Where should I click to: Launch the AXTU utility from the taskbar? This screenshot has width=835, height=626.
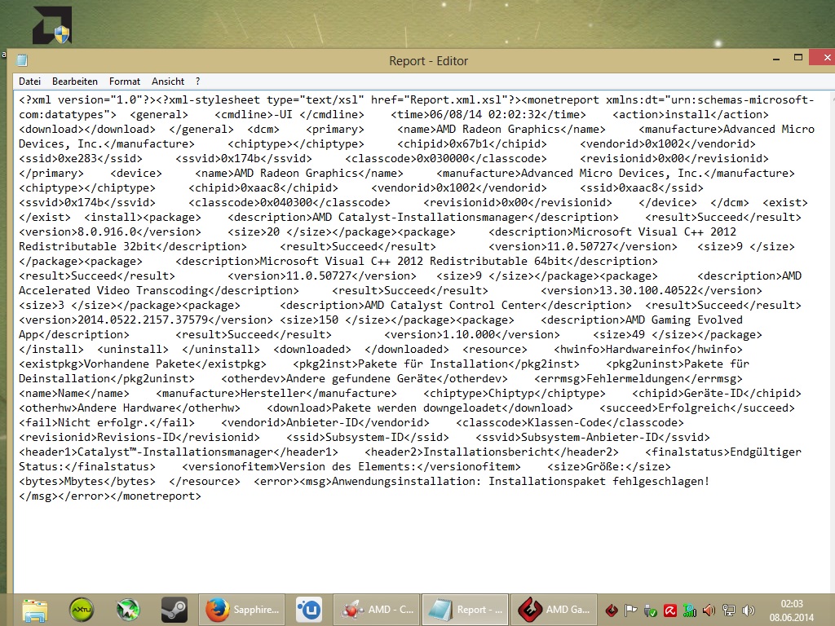click(82, 610)
